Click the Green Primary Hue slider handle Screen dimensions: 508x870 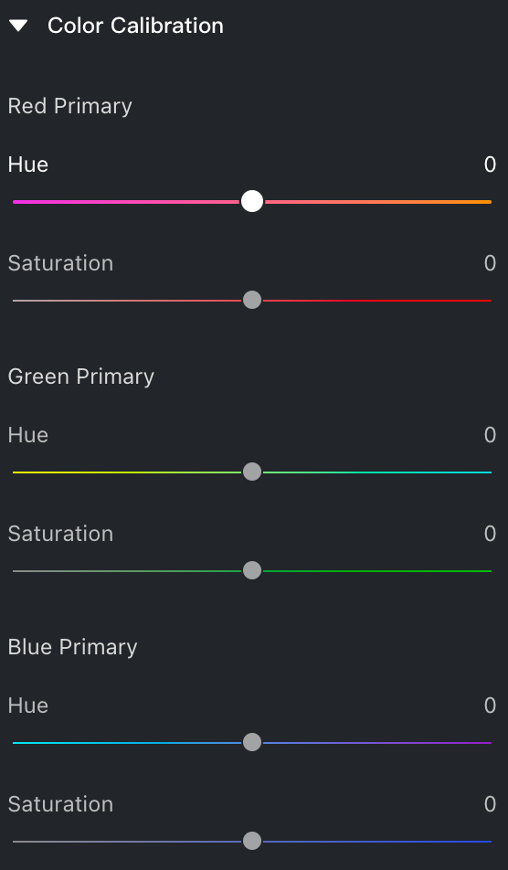pyautogui.click(x=252, y=472)
